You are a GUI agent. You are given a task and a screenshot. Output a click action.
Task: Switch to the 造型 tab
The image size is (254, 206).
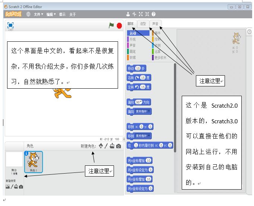point(143,24)
